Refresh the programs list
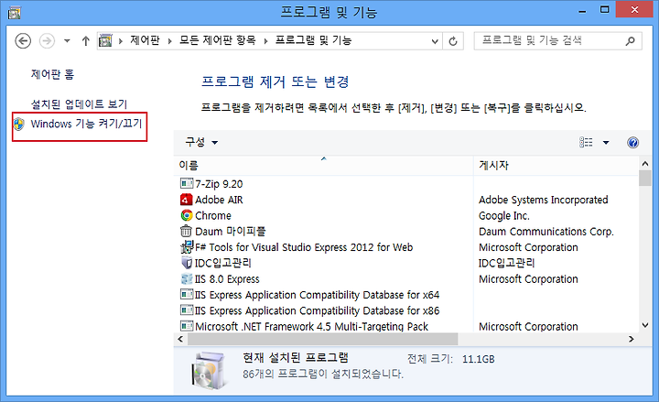 click(453, 41)
